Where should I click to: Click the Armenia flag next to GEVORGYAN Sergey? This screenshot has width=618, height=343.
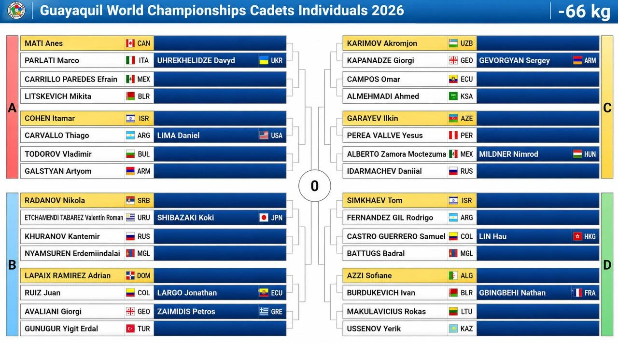coord(577,60)
